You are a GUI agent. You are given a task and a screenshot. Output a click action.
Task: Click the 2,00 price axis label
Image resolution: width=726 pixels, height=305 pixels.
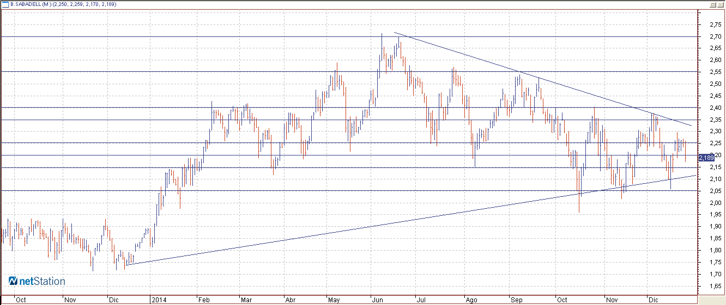[x=716, y=203]
